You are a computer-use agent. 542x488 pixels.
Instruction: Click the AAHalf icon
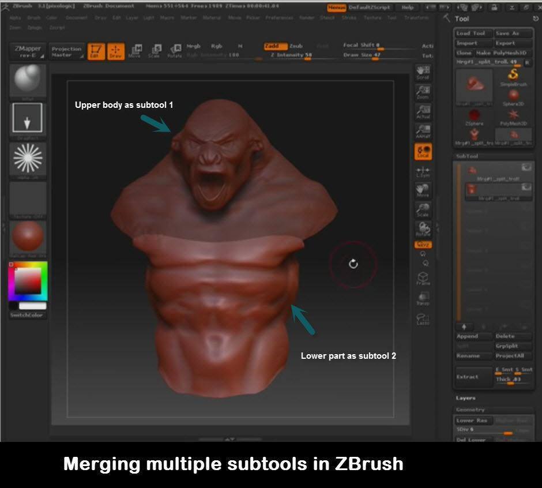(x=423, y=132)
